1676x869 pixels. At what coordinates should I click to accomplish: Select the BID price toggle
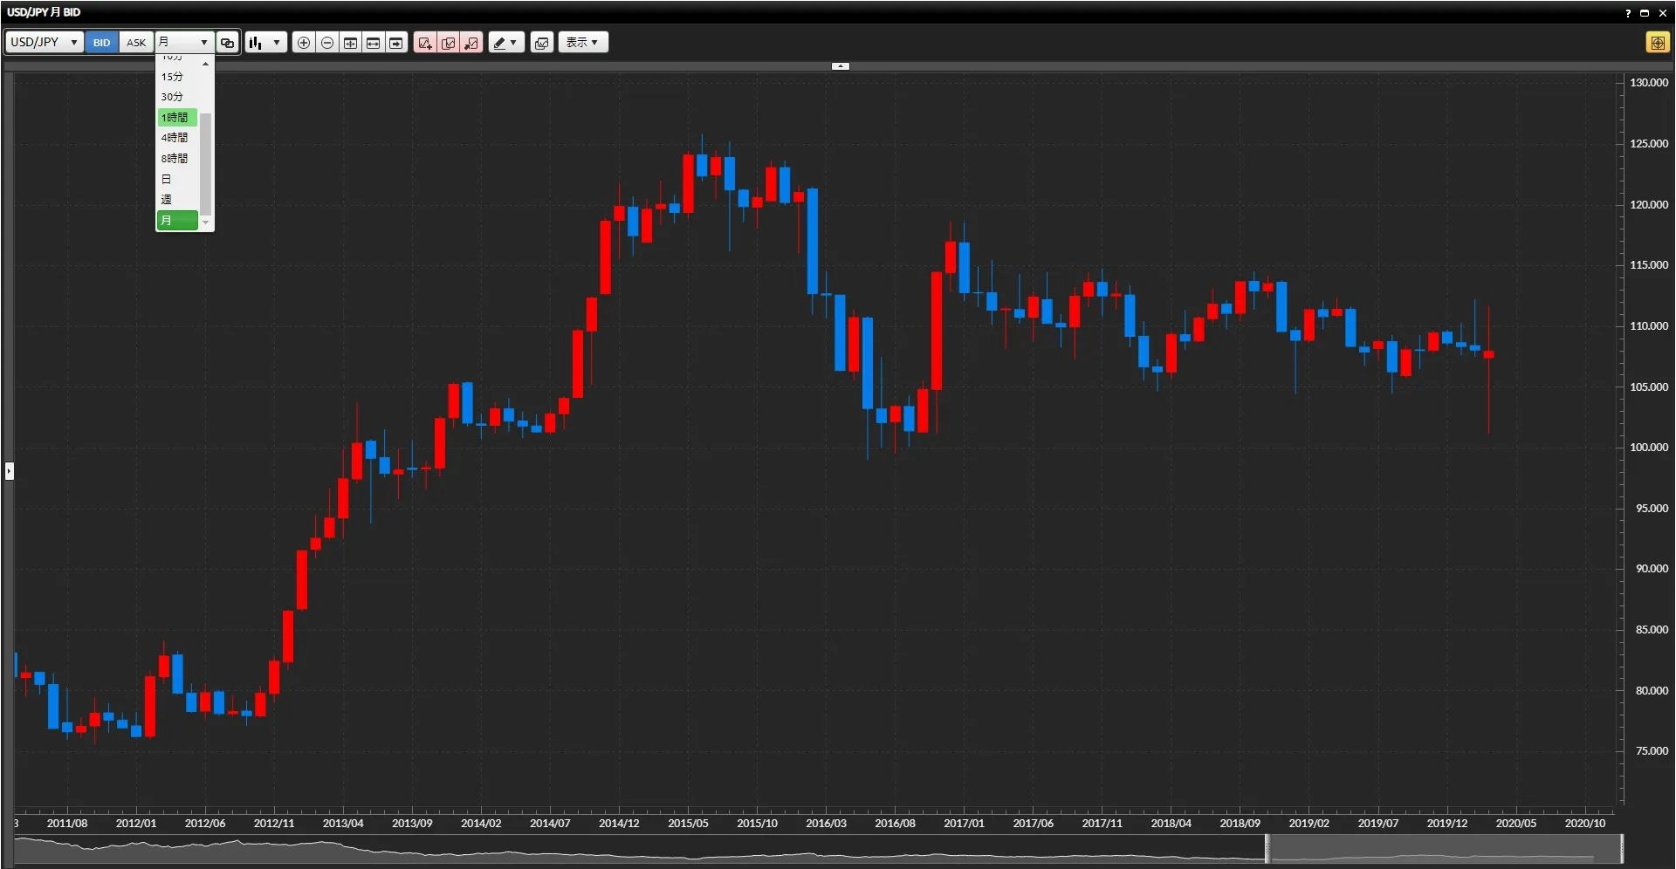click(x=102, y=43)
